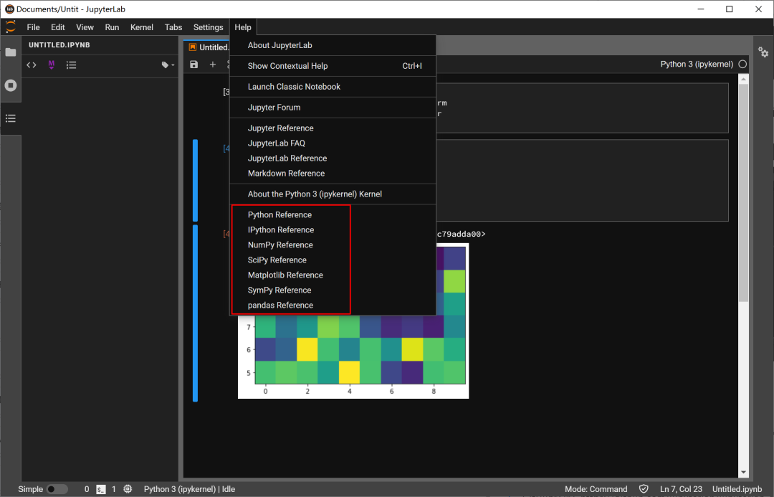Image resolution: width=774 pixels, height=497 pixels.
Task: Open pandas Reference
Action: (x=333, y=306)
